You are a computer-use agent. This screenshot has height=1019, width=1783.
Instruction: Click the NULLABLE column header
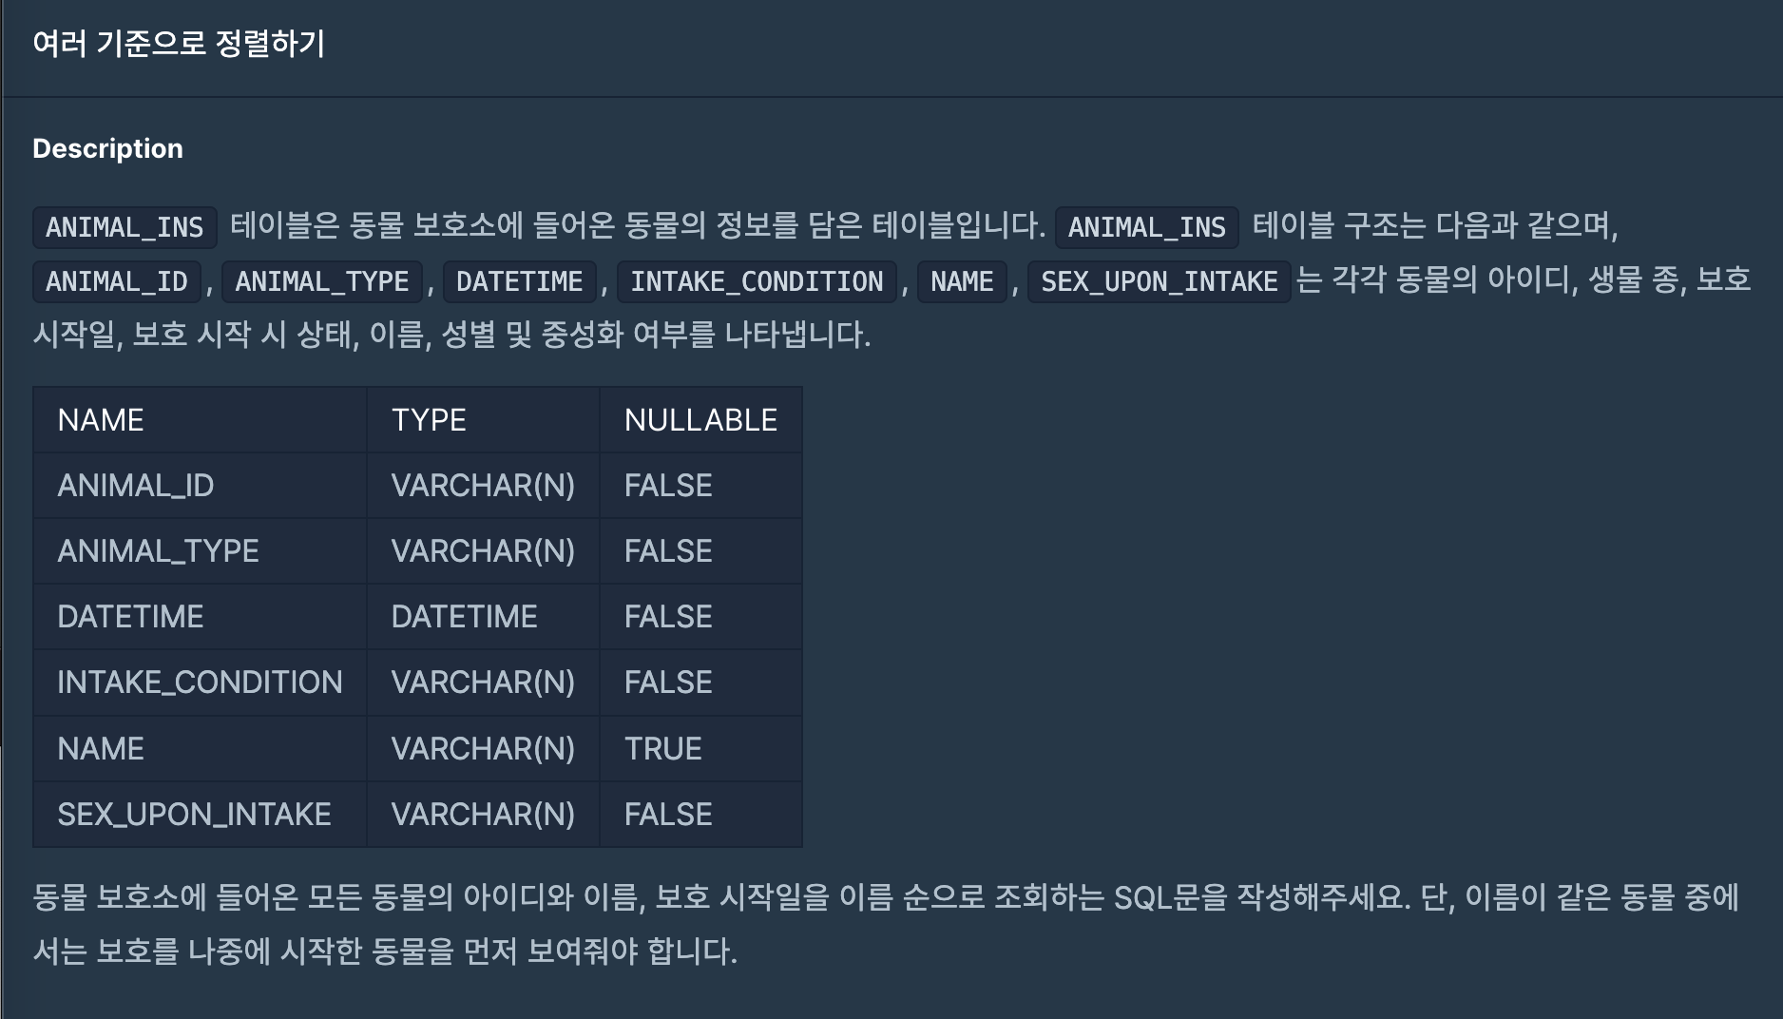(x=700, y=420)
